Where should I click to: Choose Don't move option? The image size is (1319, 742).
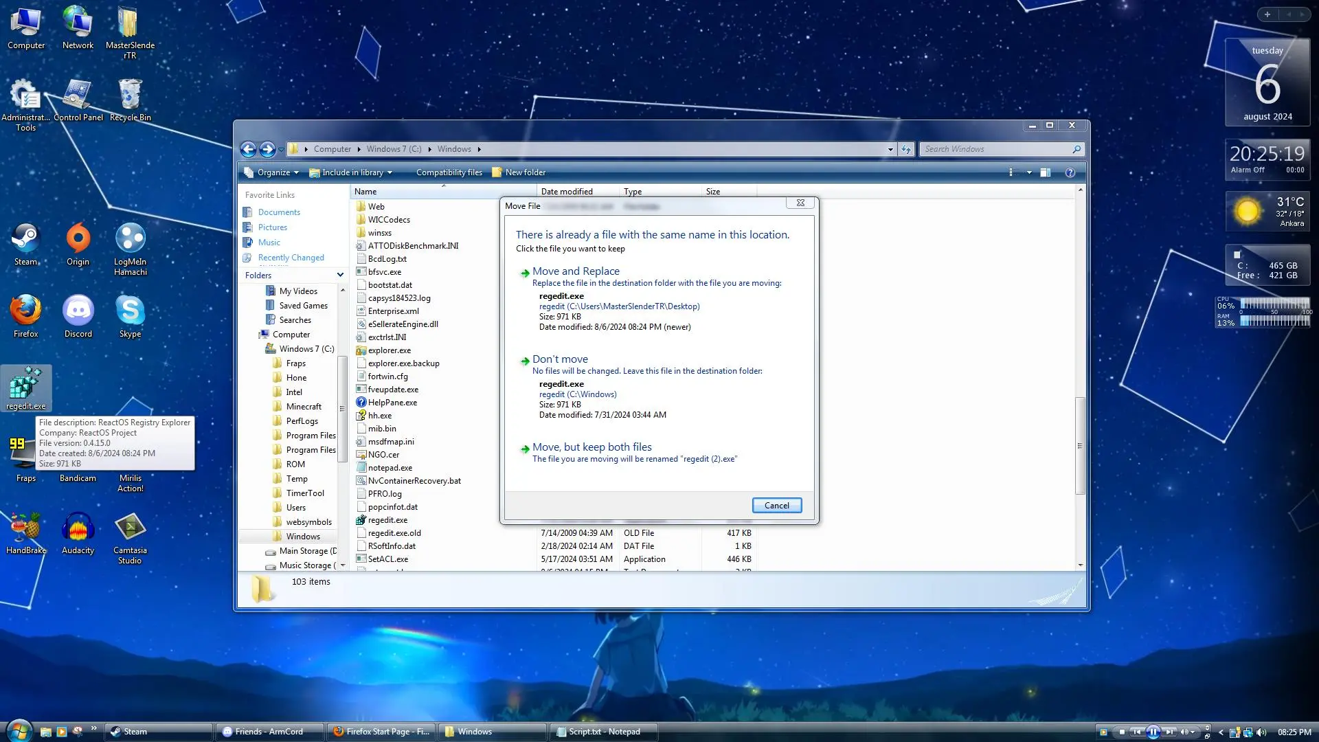[659, 387]
